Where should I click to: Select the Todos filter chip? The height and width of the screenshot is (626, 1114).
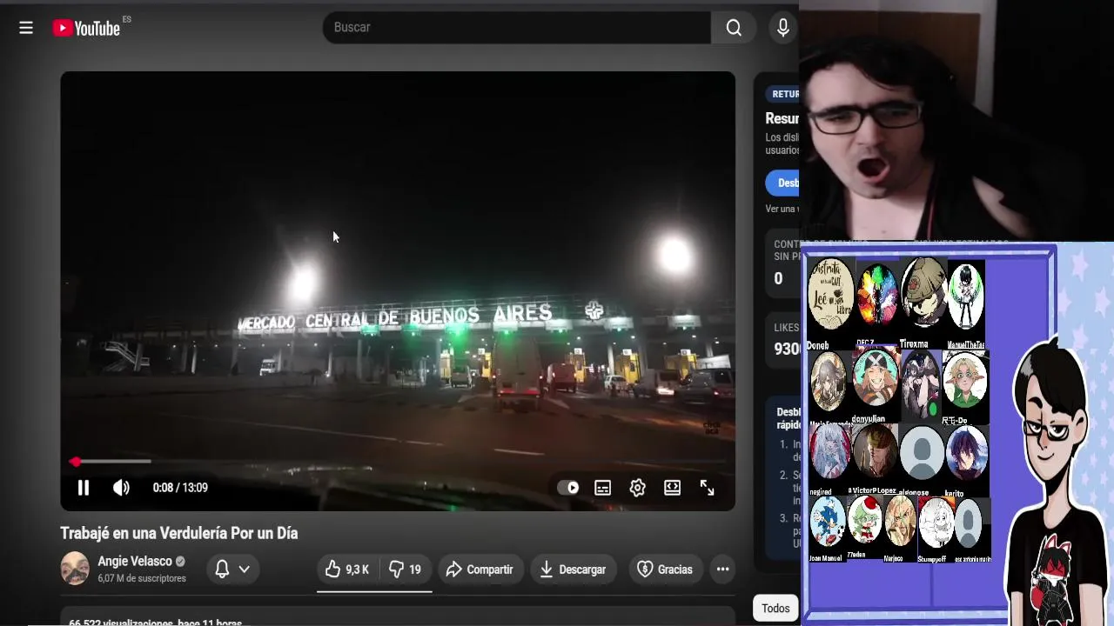pyautogui.click(x=775, y=609)
